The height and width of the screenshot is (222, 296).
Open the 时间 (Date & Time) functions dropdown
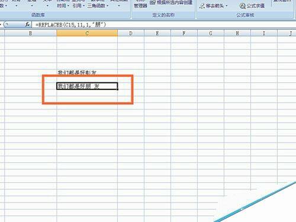pyautogui.click(x=63, y=6)
